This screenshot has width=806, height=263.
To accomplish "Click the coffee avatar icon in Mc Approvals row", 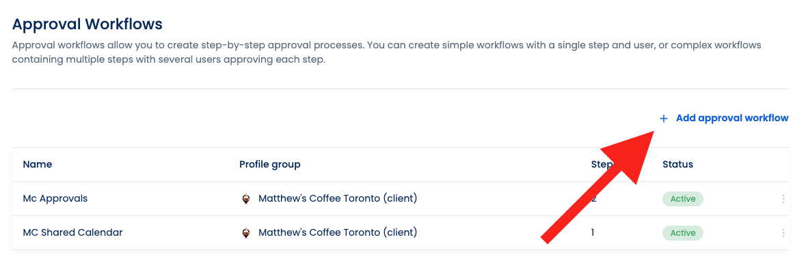I will 245,199.
